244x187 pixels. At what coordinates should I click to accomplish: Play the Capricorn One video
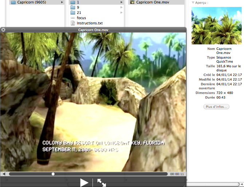click(84, 183)
